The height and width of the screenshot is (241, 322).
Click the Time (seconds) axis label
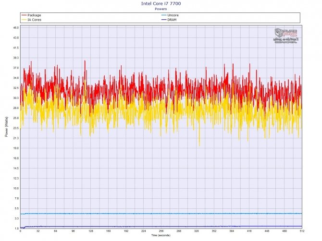click(161, 235)
